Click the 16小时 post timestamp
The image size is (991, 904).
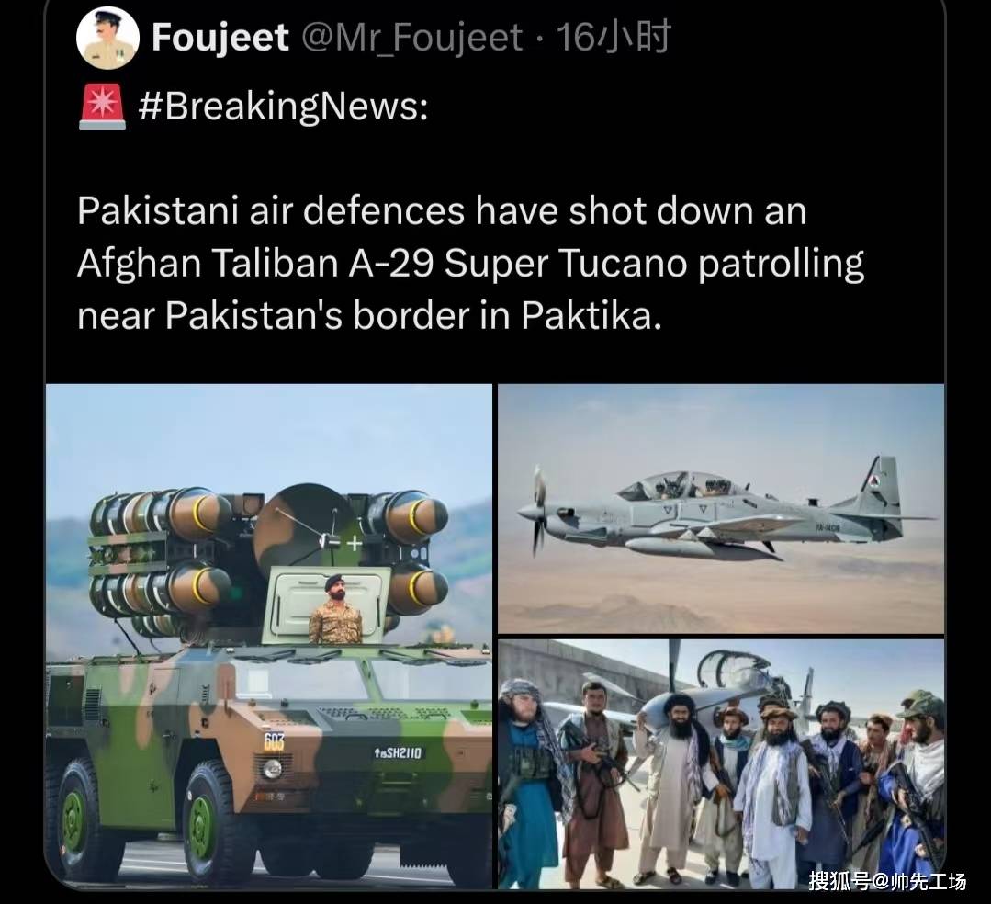point(613,37)
